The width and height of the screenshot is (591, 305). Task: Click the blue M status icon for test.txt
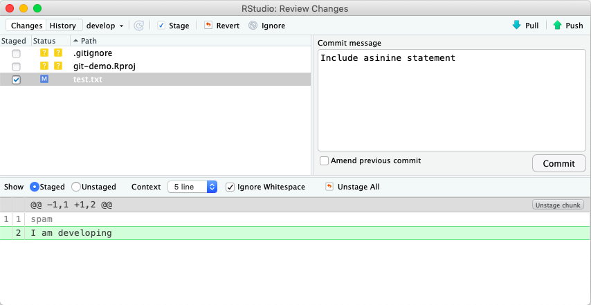pos(44,80)
